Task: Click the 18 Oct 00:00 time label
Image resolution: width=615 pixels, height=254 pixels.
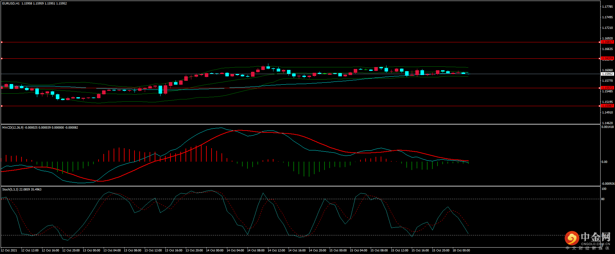Action: [x=461, y=250]
